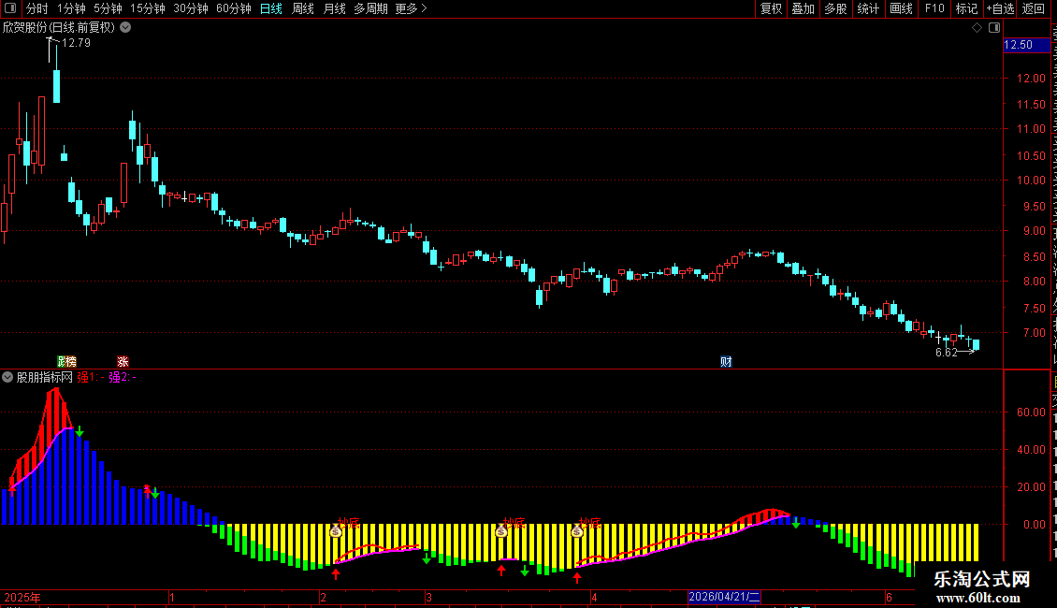Click the 2025年 timeline label
This screenshot has width=1057, height=608.
point(22,597)
